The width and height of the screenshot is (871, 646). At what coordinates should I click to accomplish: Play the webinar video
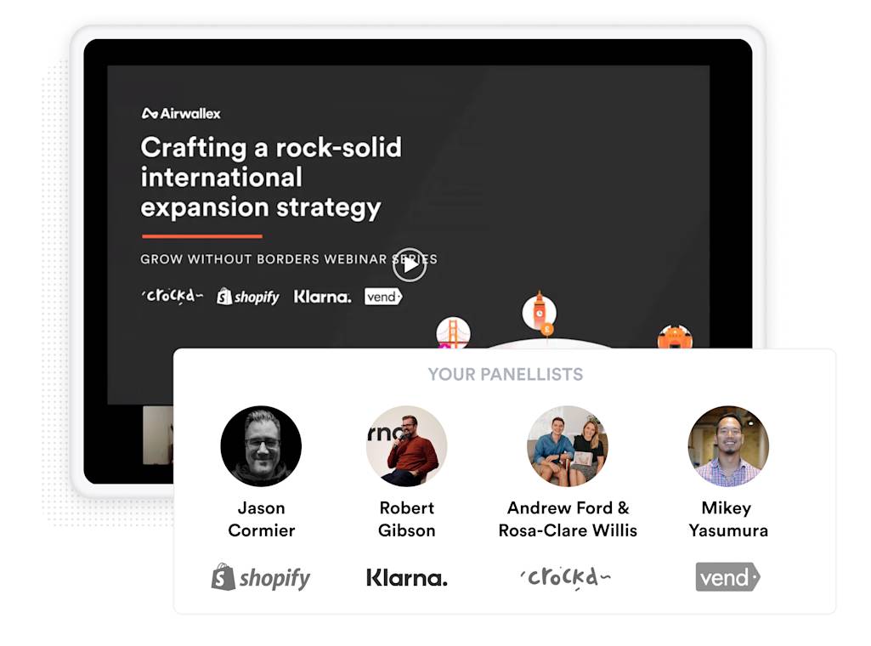coord(410,265)
